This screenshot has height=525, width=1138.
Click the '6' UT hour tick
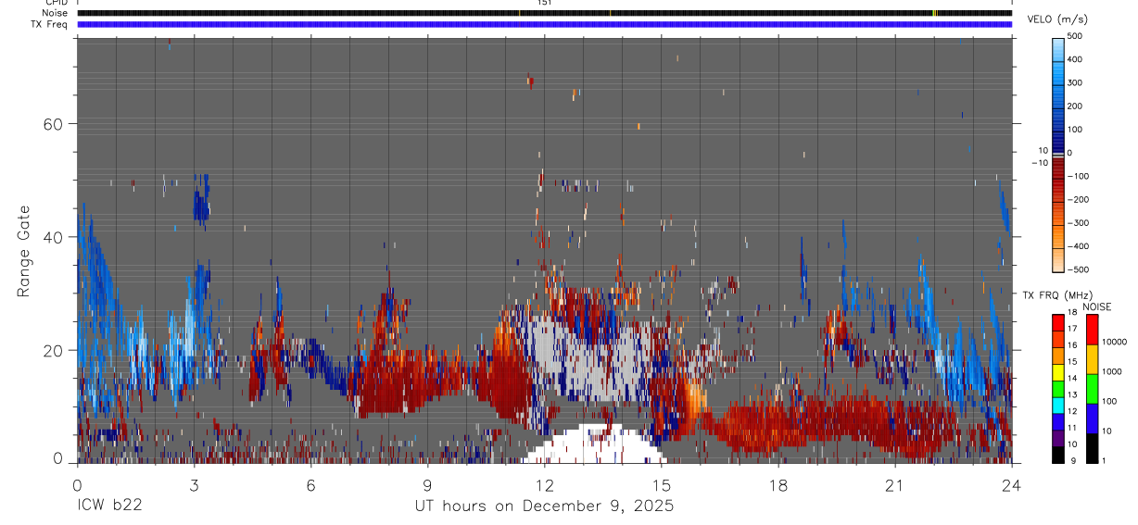click(x=310, y=484)
